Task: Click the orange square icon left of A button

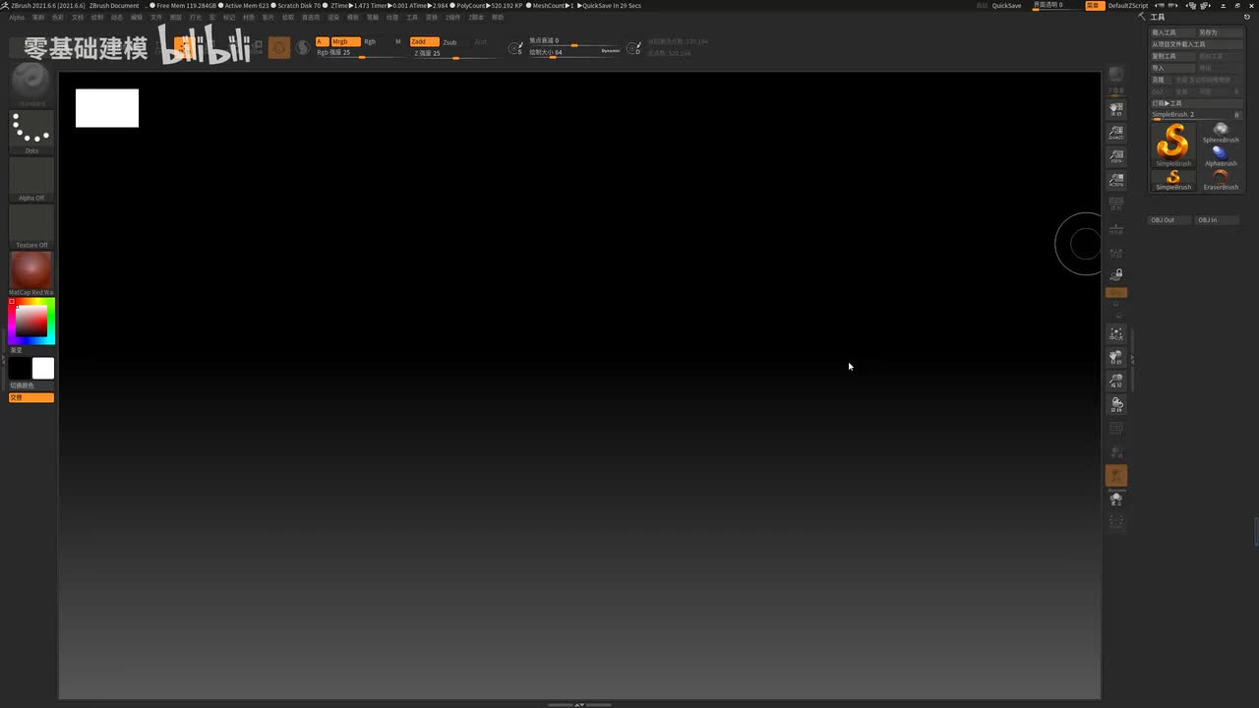Action: click(x=279, y=47)
